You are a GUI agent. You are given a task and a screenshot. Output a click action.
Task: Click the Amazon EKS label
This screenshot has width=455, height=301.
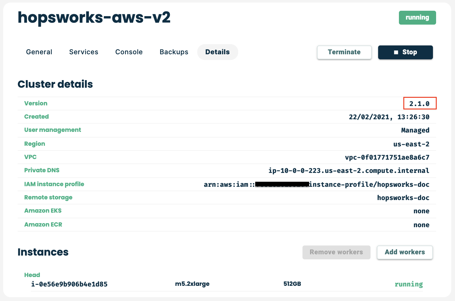(x=43, y=211)
